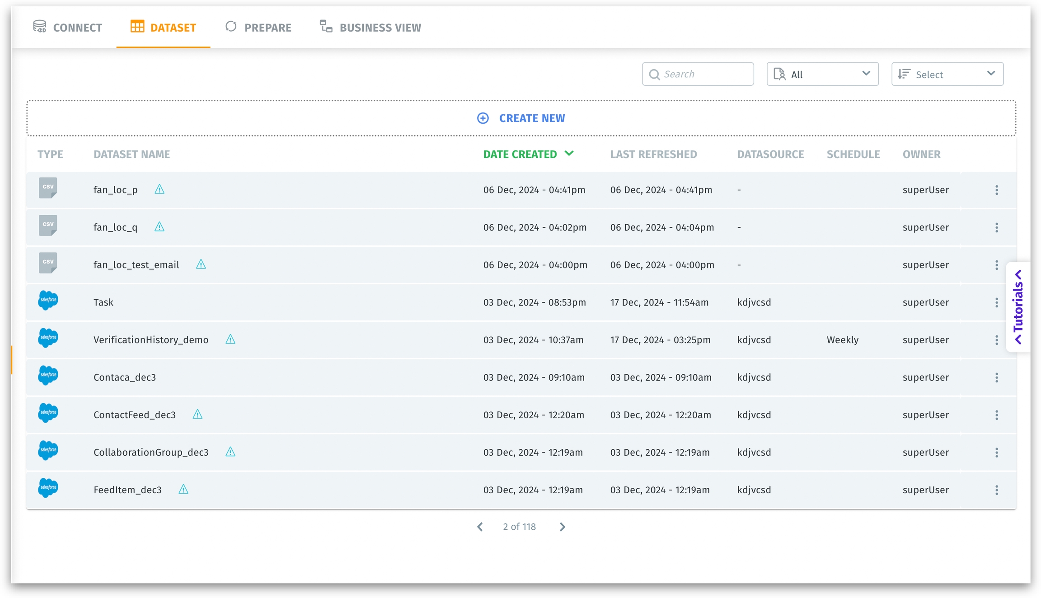1041x598 pixels.
Task: Click warning icon beside ContactFeed_dec3
Action: pyautogui.click(x=197, y=414)
